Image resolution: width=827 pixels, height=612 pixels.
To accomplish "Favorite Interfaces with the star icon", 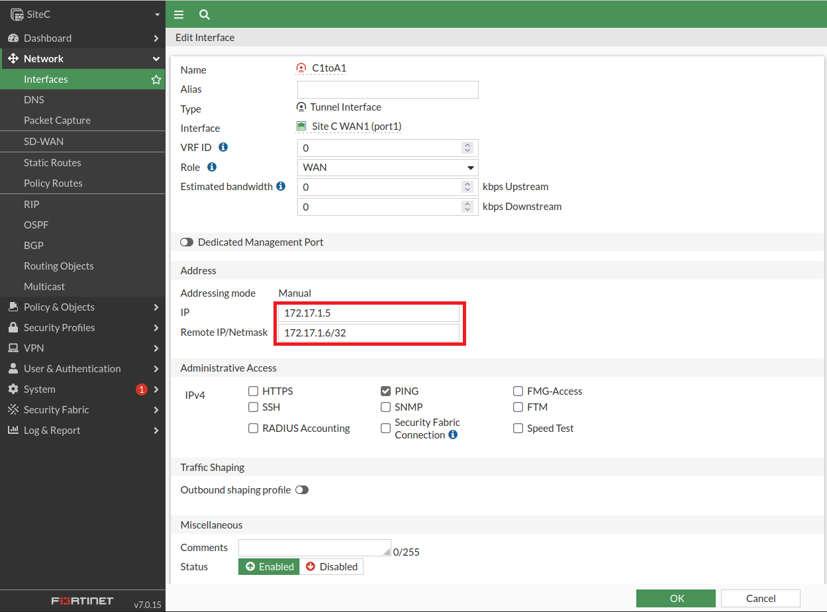I will [156, 79].
